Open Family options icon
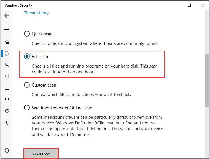 coord(7,122)
